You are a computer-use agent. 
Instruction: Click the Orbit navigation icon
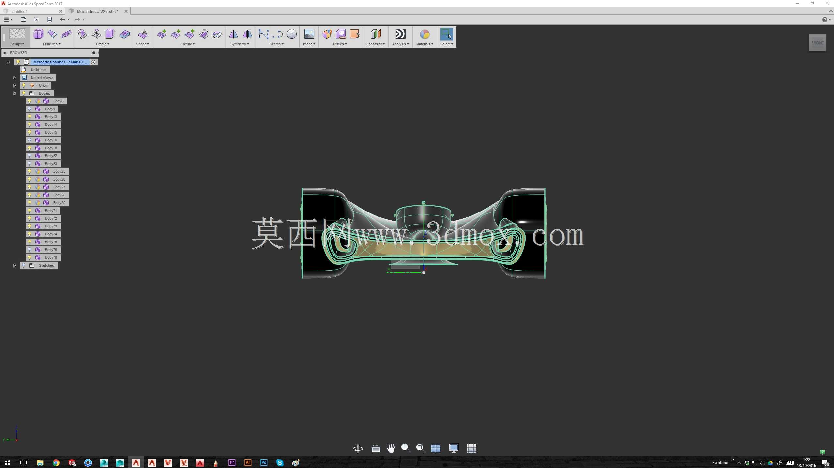click(358, 448)
